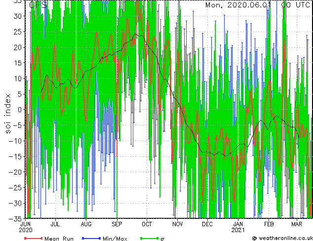Viewport: 313px width, 241px height.
Task: Click the '15' y-axis tick label
Action: [18, 63]
